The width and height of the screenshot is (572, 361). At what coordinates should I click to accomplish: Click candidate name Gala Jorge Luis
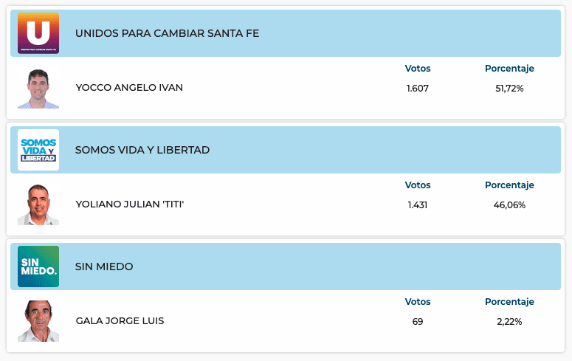[120, 321]
